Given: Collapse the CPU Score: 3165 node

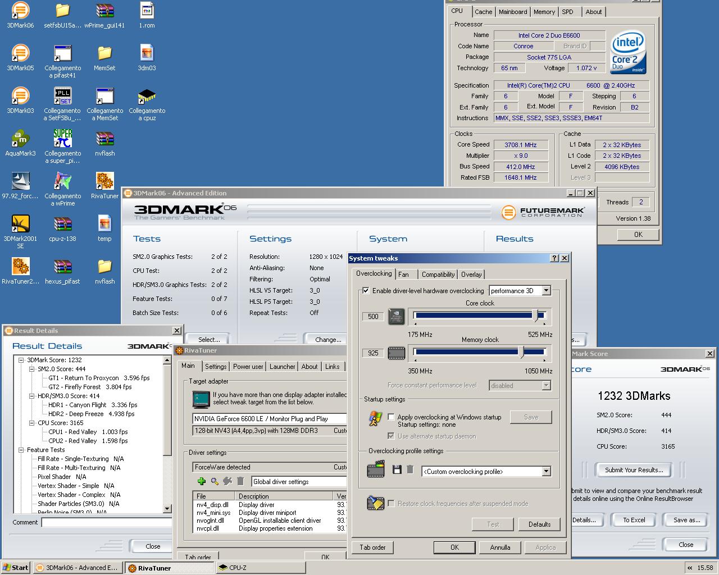Looking at the screenshot, I should 32,423.
